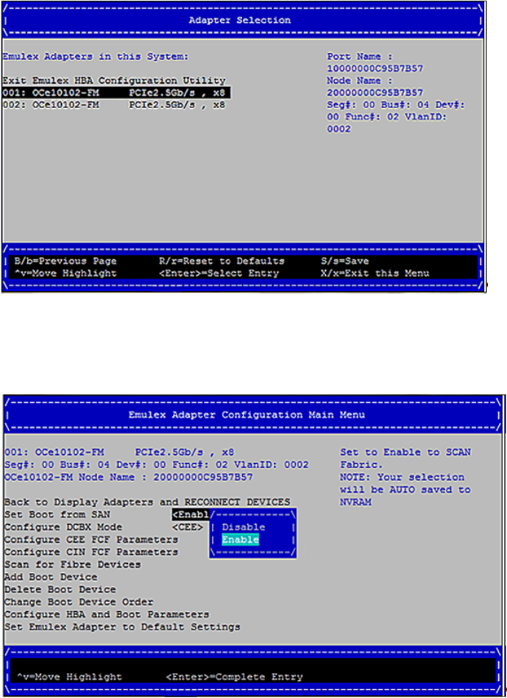The height and width of the screenshot is (698, 507).
Task: Click the X/x=Exit this Menu hint
Action: (375, 273)
